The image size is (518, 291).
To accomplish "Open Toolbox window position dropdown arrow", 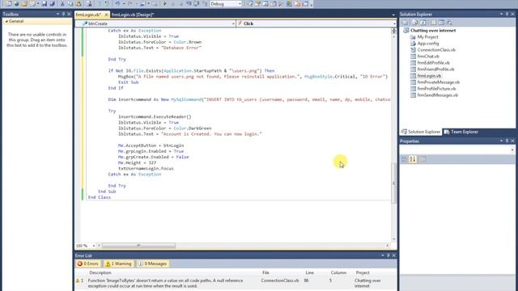I will (x=57, y=15).
